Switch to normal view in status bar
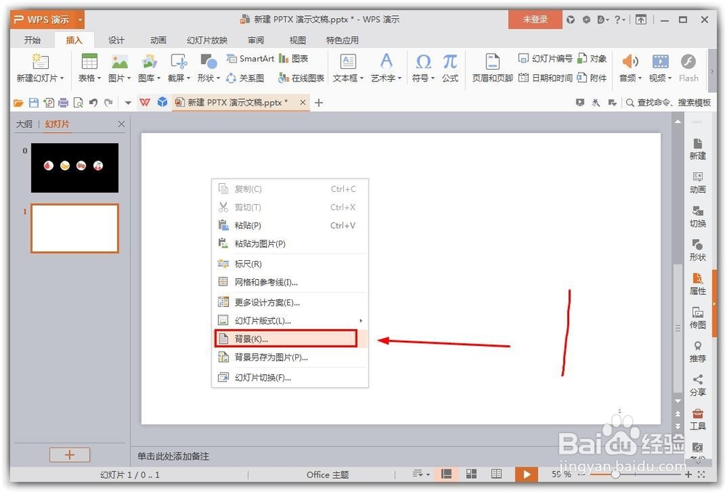Viewport: 727px width, 492px height. coord(446,474)
